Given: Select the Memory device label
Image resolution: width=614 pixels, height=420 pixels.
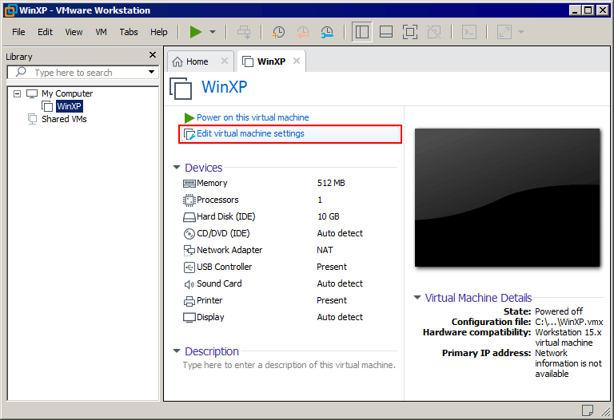Looking at the screenshot, I should point(212,183).
